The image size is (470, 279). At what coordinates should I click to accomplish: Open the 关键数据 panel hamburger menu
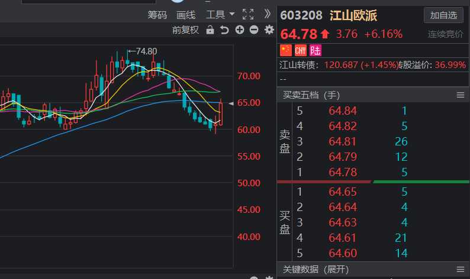461,270
